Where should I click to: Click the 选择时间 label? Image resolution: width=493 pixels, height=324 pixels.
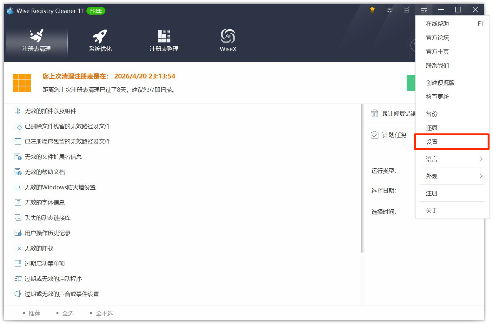(x=384, y=212)
